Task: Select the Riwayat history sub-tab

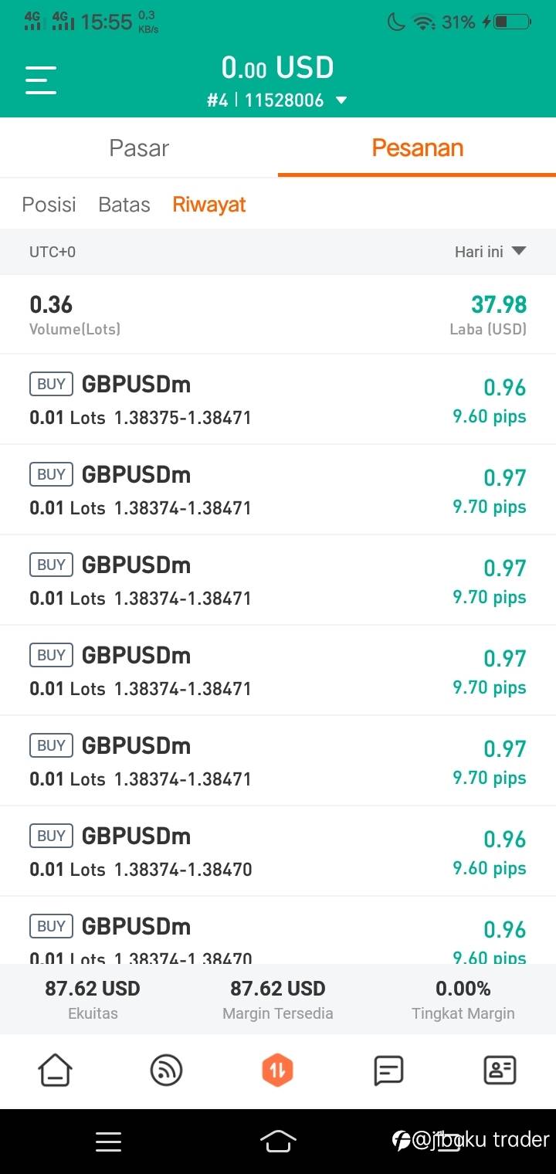Action: [x=209, y=205]
